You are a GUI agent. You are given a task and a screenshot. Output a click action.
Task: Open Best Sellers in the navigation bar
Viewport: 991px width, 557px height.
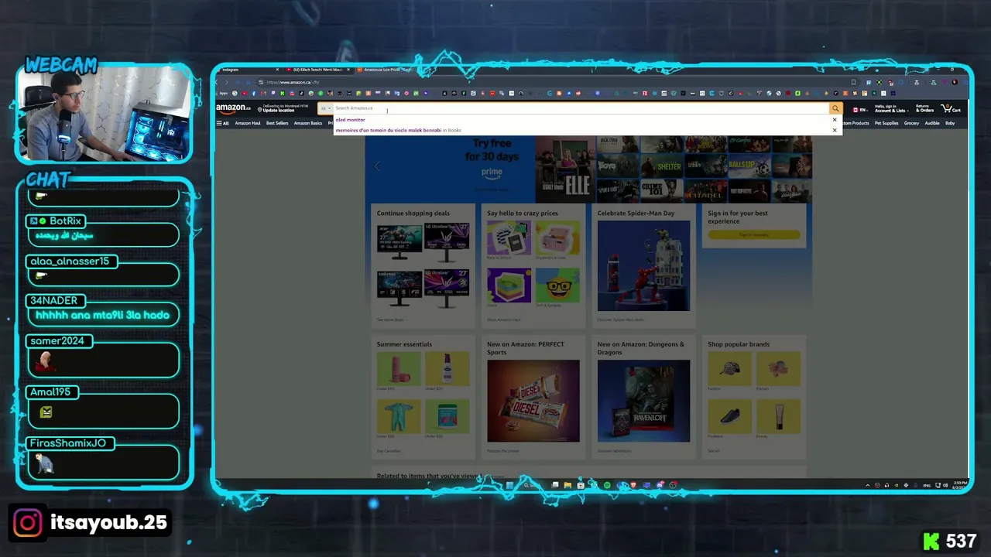pos(277,123)
